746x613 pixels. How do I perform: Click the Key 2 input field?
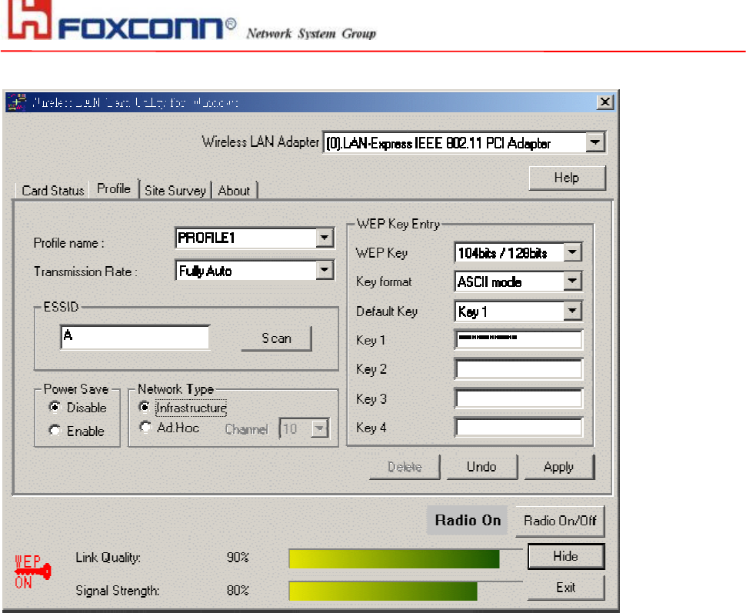pyautogui.click(x=518, y=369)
